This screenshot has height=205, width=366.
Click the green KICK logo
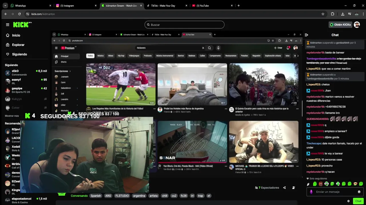point(22,25)
